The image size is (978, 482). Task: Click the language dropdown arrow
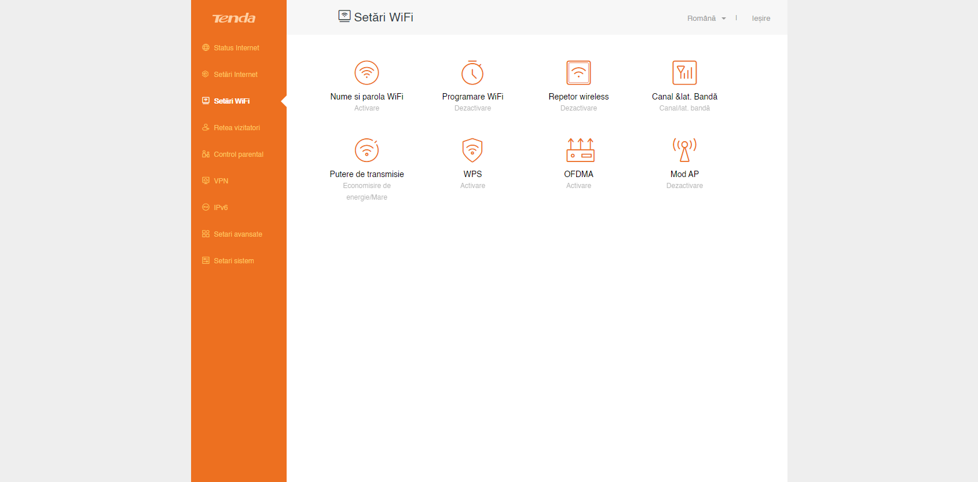[x=724, y=19]
